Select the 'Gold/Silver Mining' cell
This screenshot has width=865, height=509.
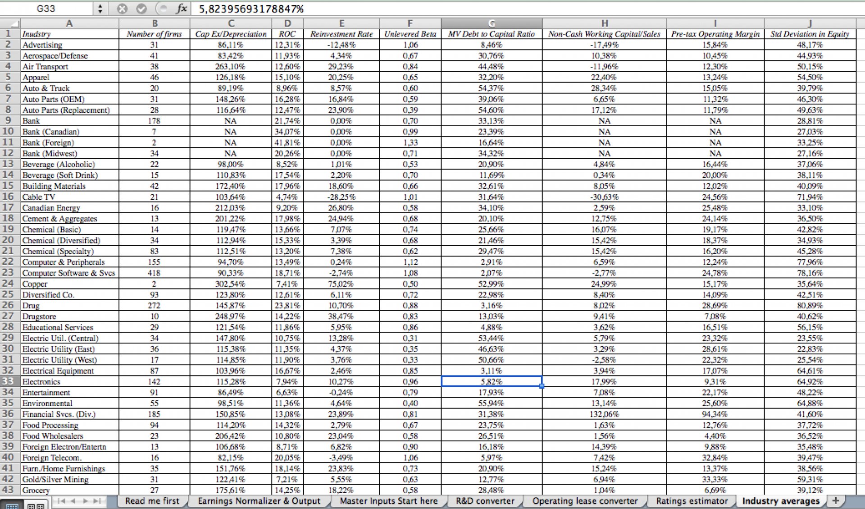pos(69,479)
